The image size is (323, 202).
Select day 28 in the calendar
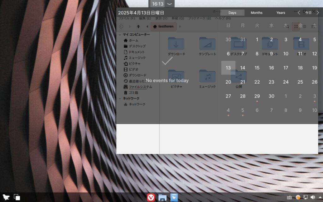click(x=243, y=96)
